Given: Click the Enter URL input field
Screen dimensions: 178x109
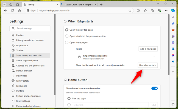Looking at the screenshot, I should 110,105.
